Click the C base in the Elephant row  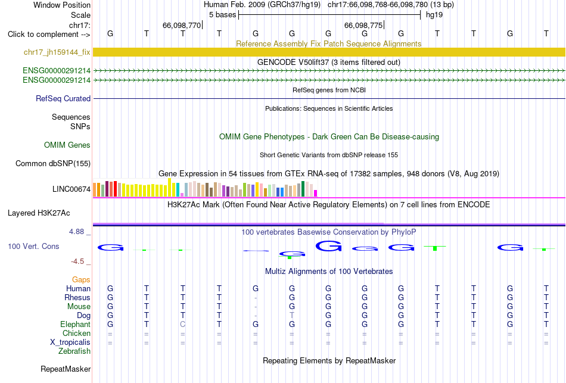(x=183, y=324)
